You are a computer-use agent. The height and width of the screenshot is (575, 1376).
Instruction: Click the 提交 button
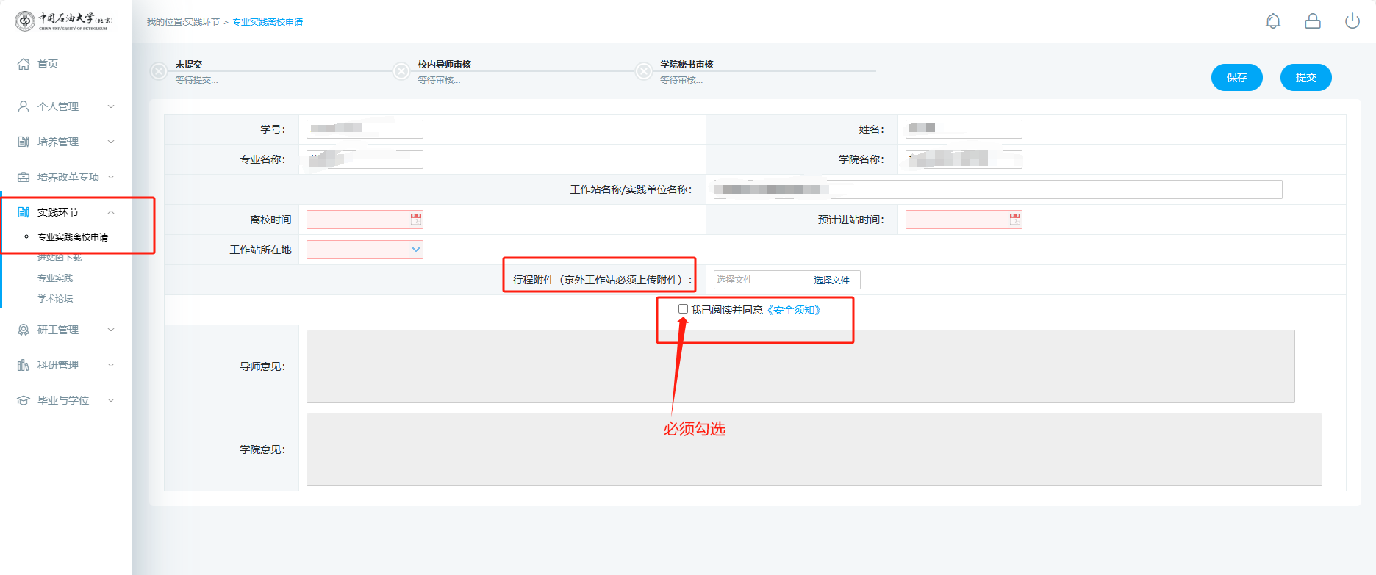1305,77
